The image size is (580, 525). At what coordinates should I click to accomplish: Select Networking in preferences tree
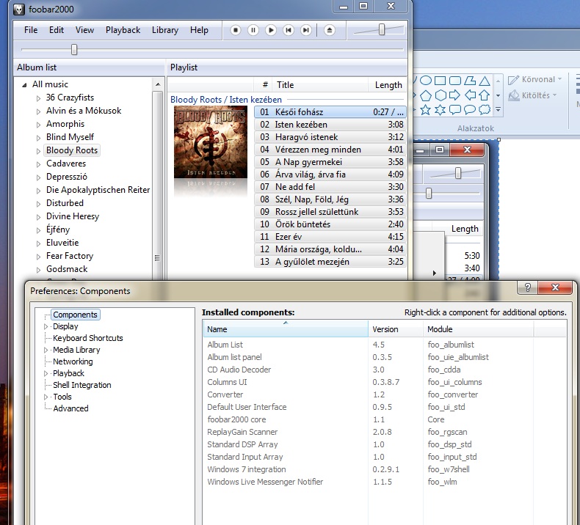73,361
